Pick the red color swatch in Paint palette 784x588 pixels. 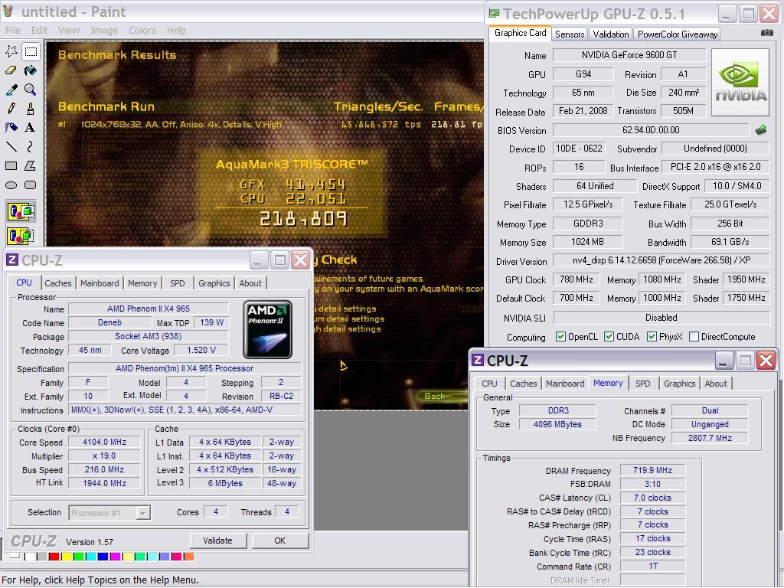54,557
